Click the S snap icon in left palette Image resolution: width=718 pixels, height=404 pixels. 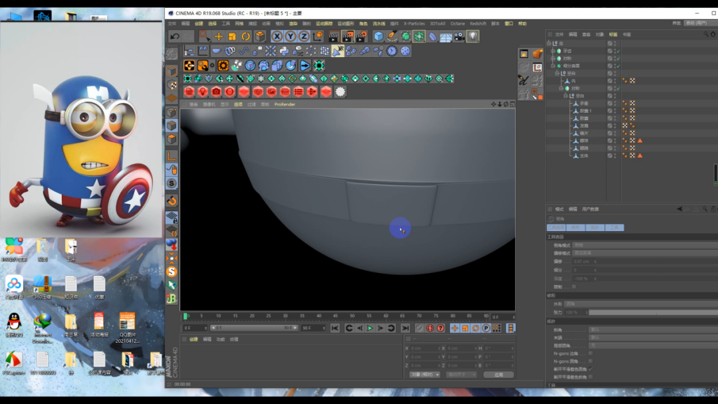(172, 183)
